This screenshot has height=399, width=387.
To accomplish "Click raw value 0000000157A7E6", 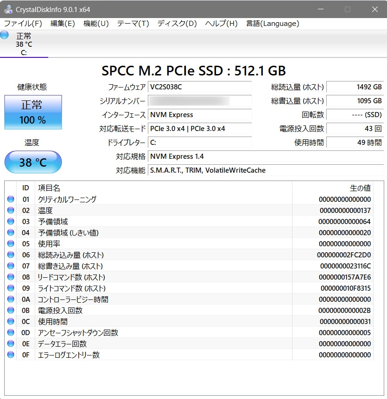I will (x=345, y=277).
